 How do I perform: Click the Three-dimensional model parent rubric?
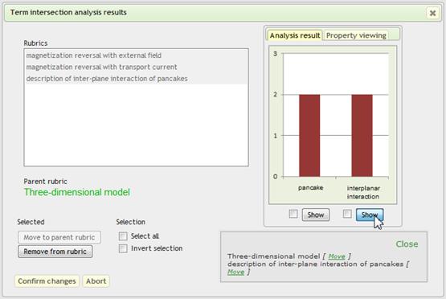[77, 192]
